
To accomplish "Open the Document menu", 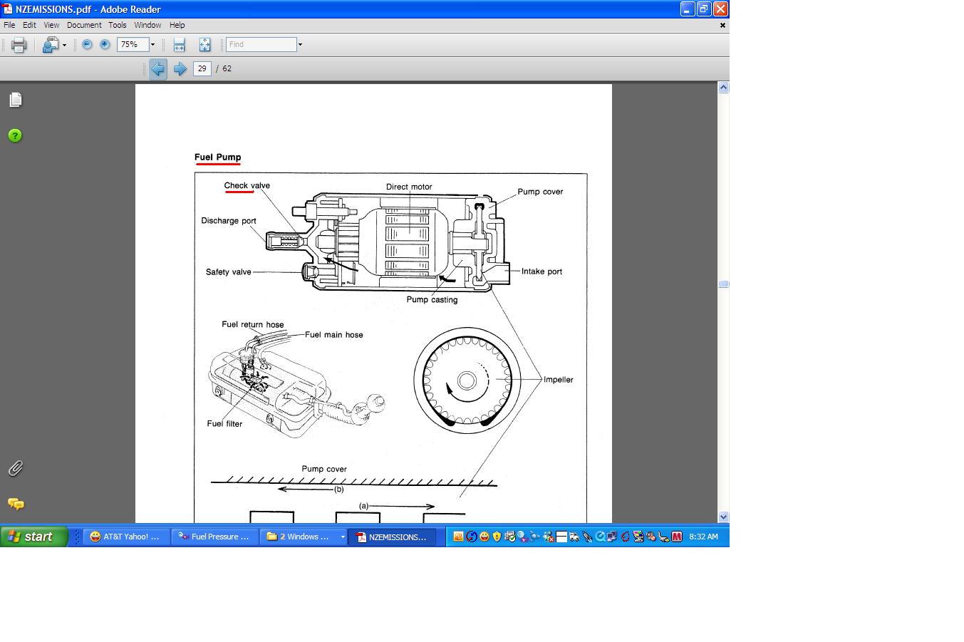I will [84, 25].
